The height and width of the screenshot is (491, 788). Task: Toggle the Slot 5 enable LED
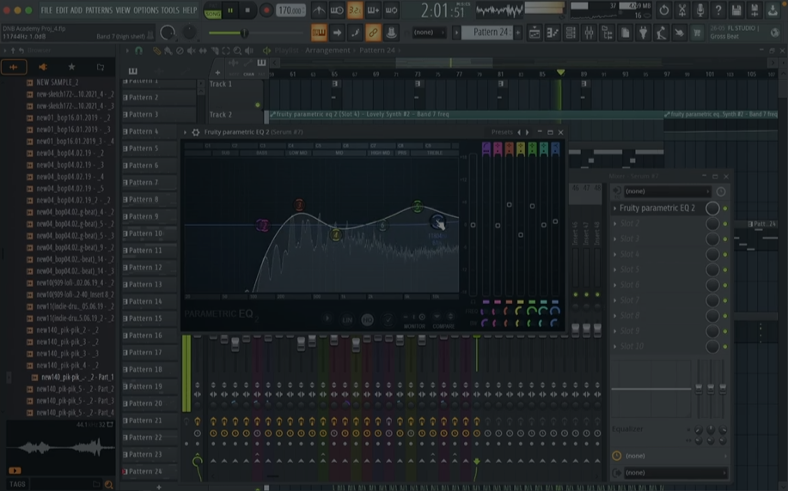(x=724, y=270)
